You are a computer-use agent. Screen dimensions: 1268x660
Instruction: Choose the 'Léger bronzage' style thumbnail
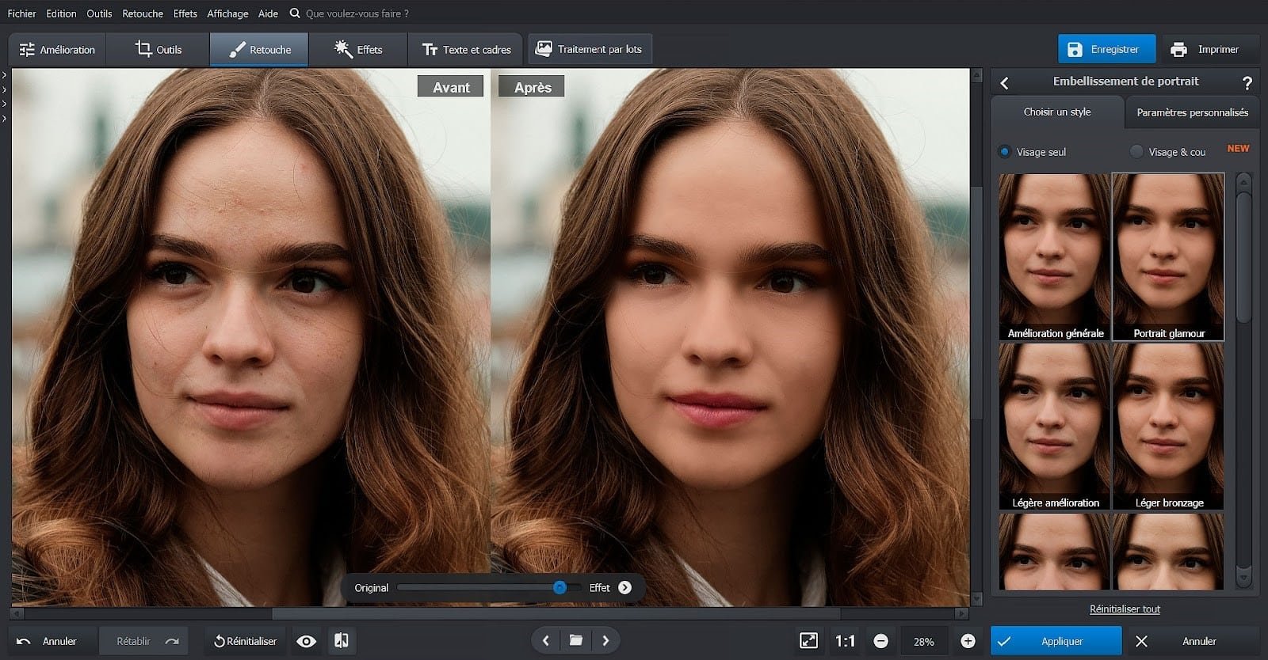point(1168,427)
